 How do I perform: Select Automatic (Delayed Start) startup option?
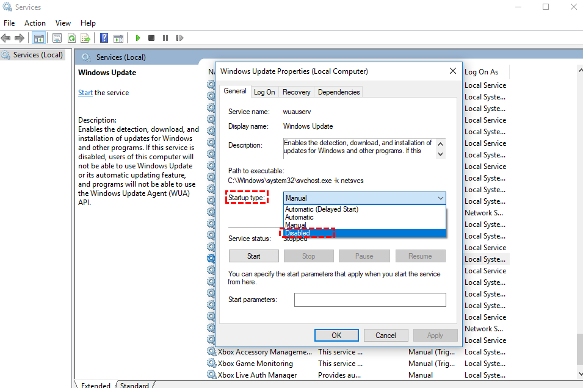click(322, 209)
